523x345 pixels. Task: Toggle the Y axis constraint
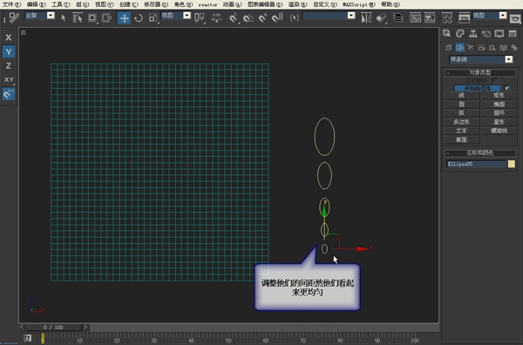click(9, 51)
